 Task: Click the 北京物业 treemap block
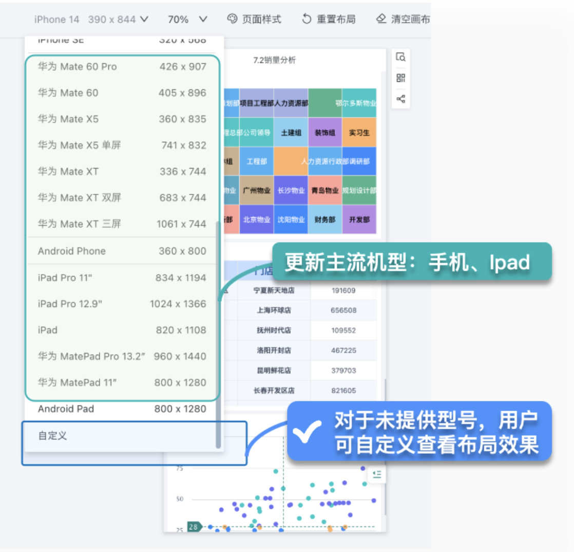pos(257,219)
